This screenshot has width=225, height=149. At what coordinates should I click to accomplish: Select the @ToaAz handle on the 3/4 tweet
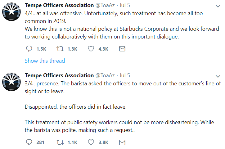(105, 75)
